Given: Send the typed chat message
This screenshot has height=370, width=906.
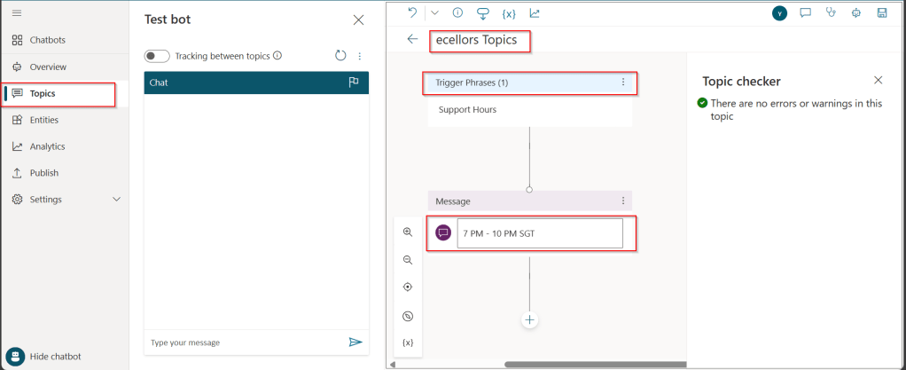Looking at the screenshot, I should tap(355, 342).
